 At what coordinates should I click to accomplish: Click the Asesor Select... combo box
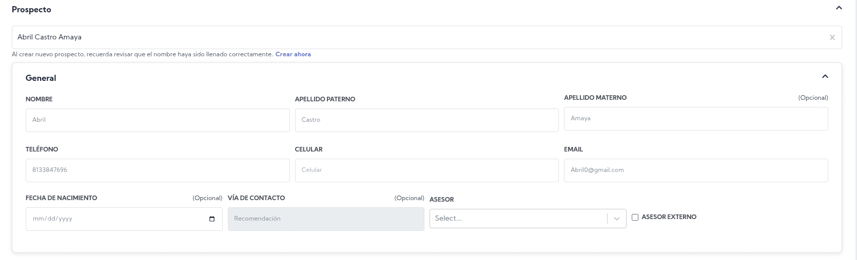pos(518,219)
